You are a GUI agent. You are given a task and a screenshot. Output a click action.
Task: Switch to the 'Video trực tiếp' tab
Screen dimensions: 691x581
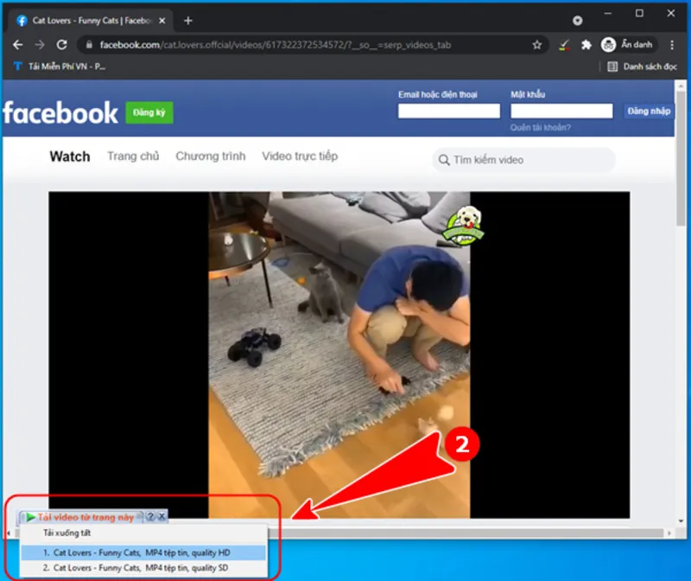pos(300,156)
